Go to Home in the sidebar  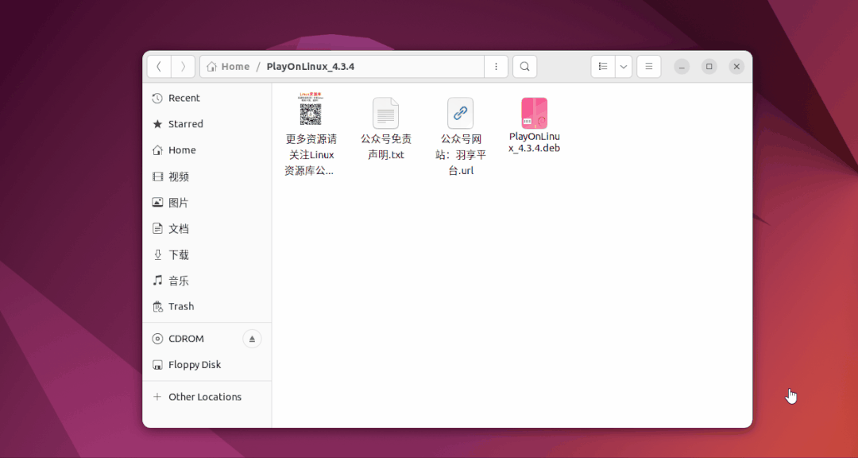click(207, 150)
